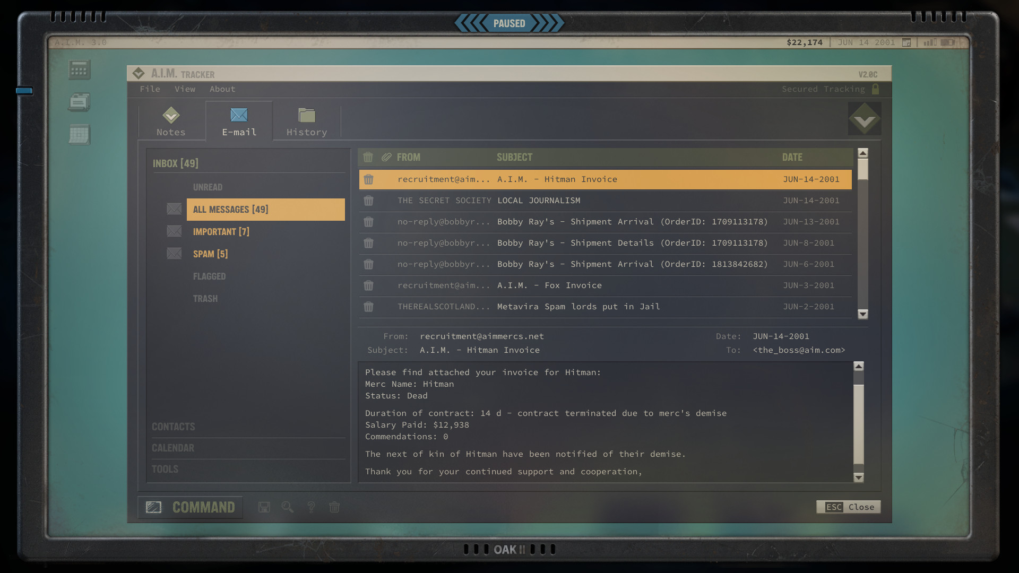
Task: Open the calculator desktop icon on left
Action: tap(79, 70)
